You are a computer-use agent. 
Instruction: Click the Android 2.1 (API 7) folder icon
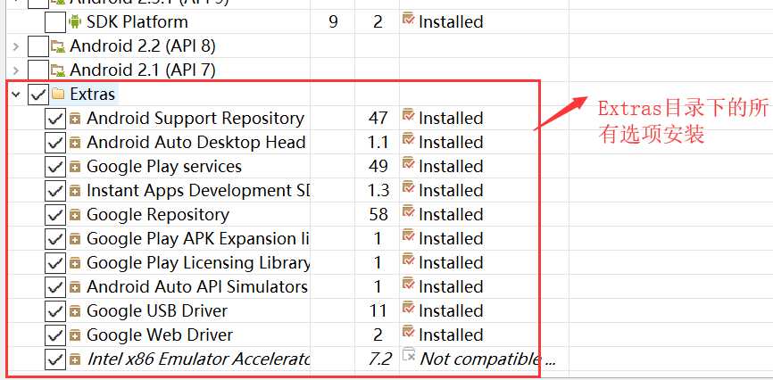point(58,70)
